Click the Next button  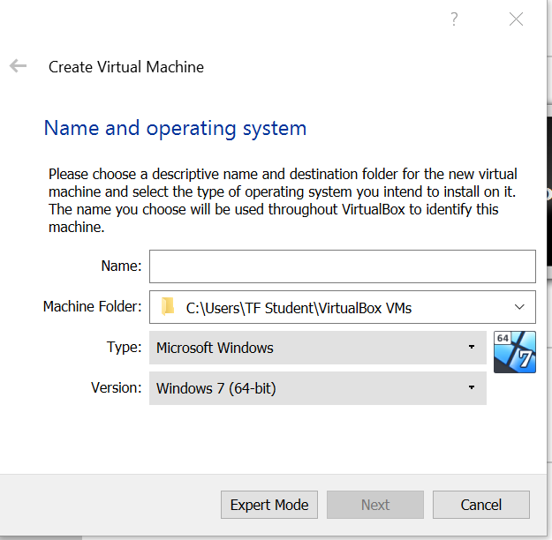pos(375,505)
